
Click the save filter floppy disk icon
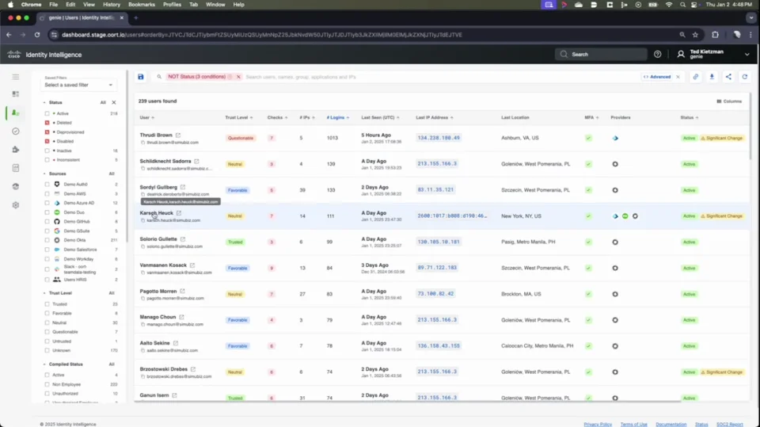(x=141, y=77)
